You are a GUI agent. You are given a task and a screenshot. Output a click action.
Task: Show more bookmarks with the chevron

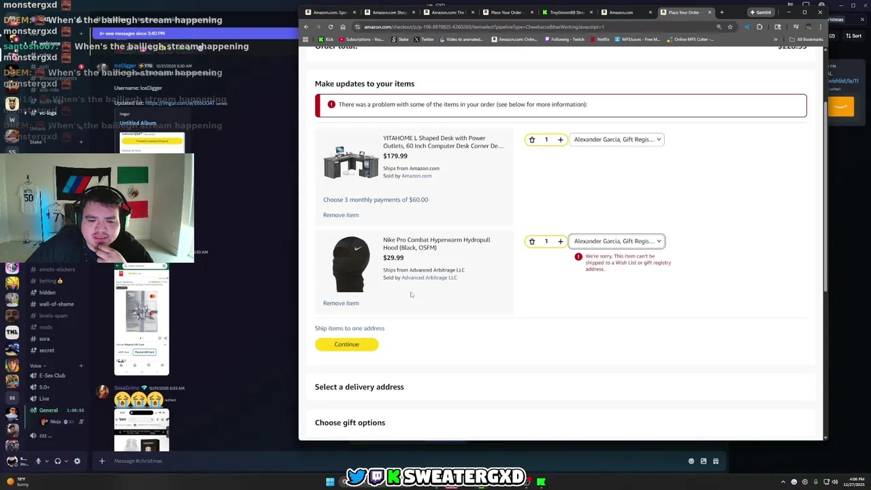click(775, 39)
